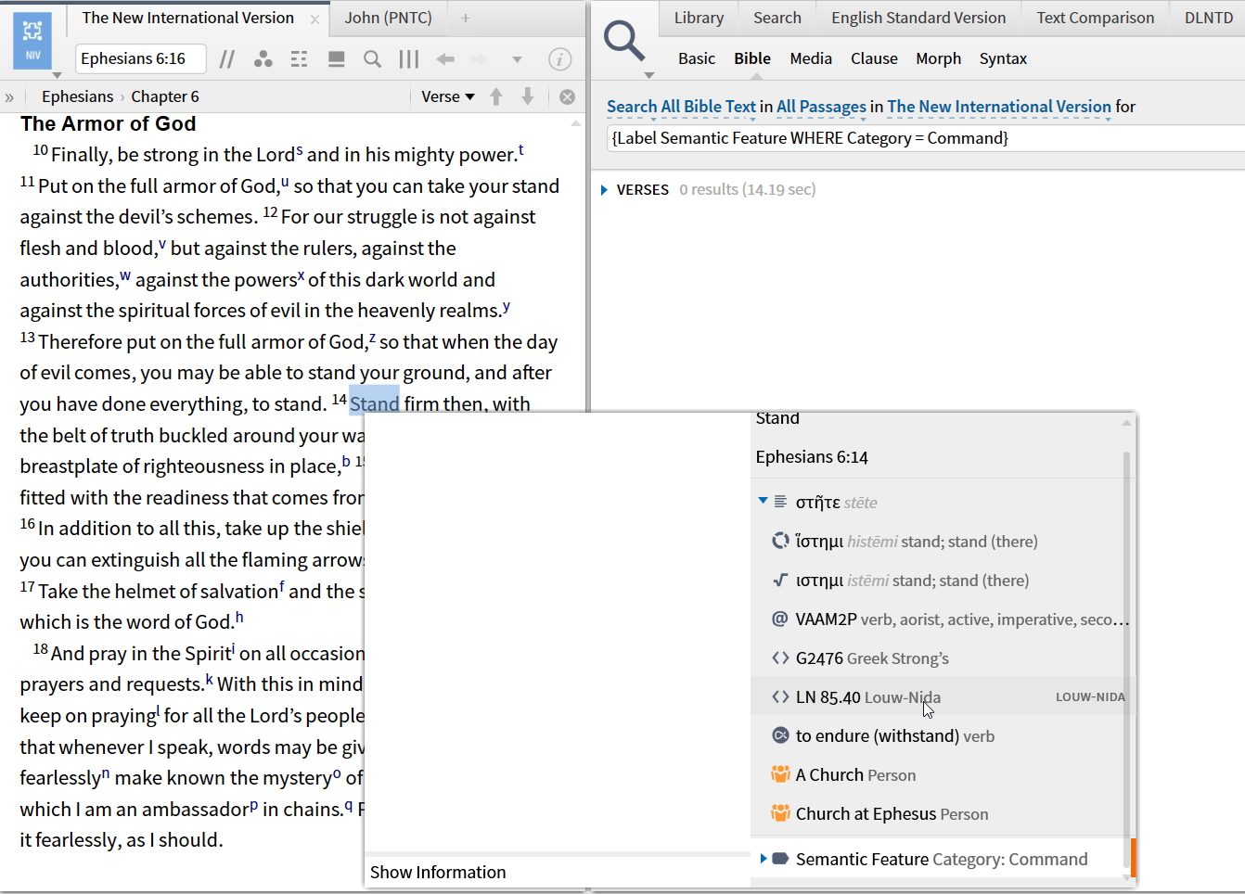Collapse the στῆτε entry in context menu
This screenshot has height=894, width=1245.
[x=763, y=501]
